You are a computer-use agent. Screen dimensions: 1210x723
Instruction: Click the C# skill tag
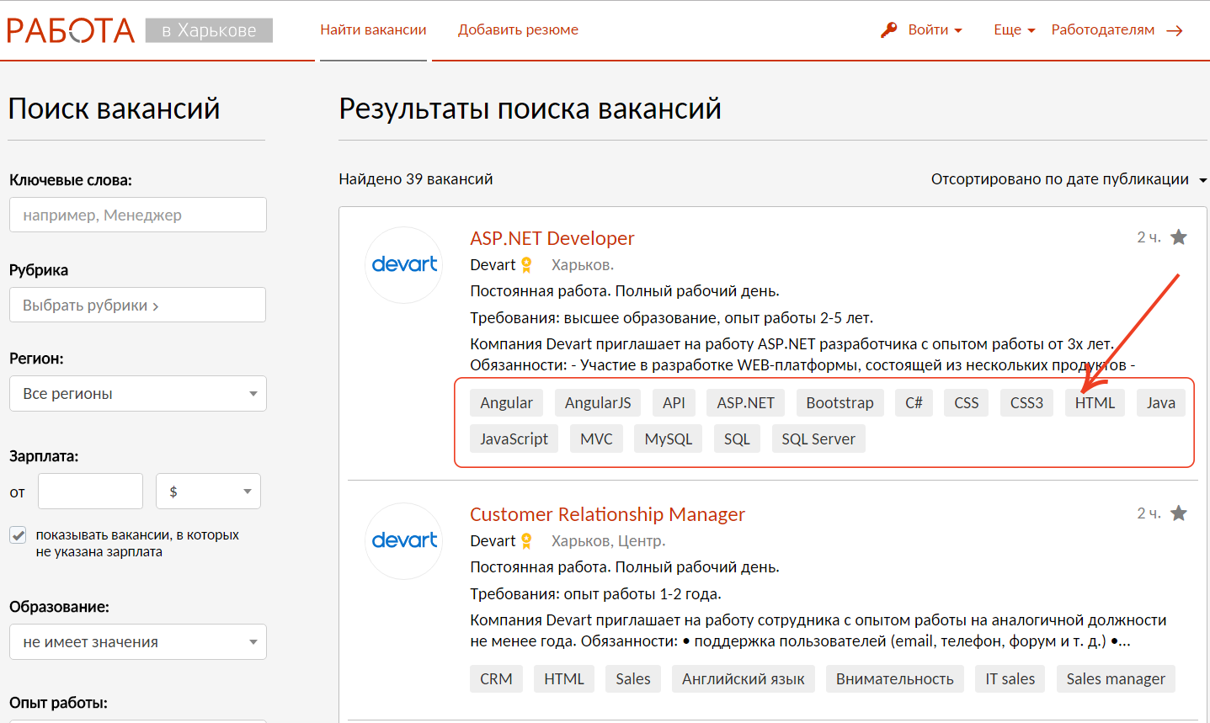tap(914, 403)
